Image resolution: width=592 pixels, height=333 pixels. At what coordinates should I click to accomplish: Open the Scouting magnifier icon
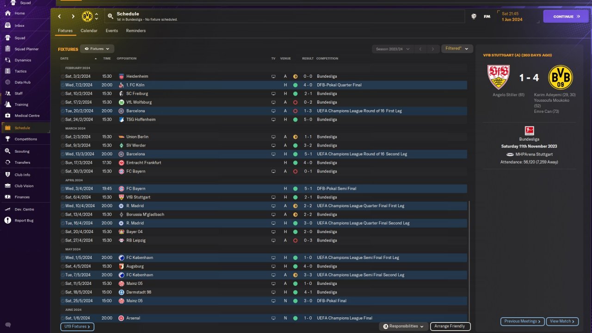point(8,151)
